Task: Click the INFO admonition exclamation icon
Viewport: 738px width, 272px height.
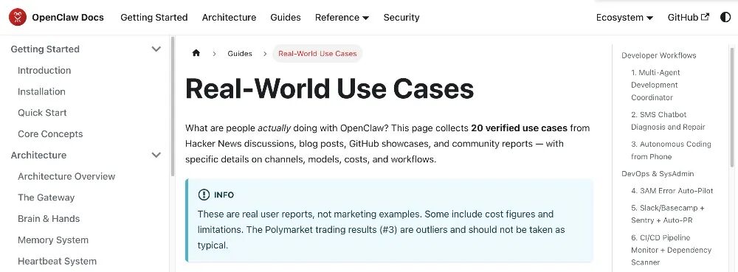Action: coord(204,195)
